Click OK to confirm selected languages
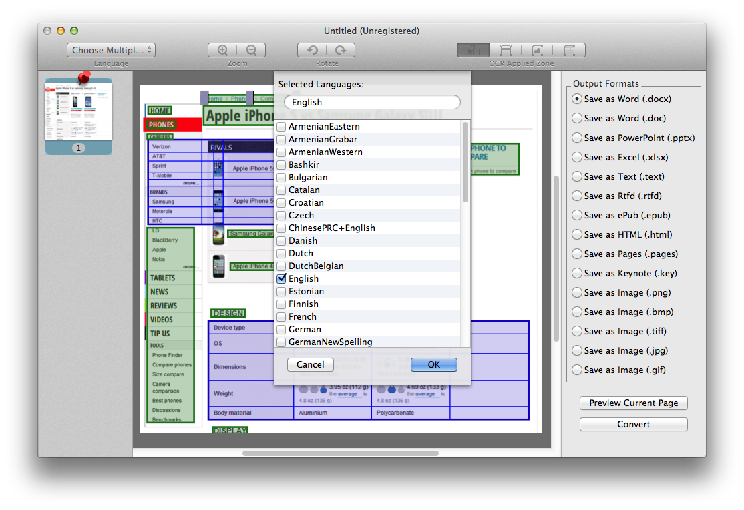The image size is (744, 510). point(433,364)
